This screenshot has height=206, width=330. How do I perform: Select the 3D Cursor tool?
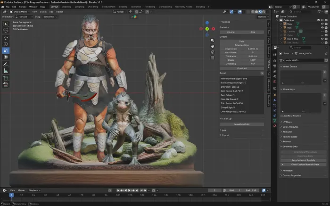point(6,30)
